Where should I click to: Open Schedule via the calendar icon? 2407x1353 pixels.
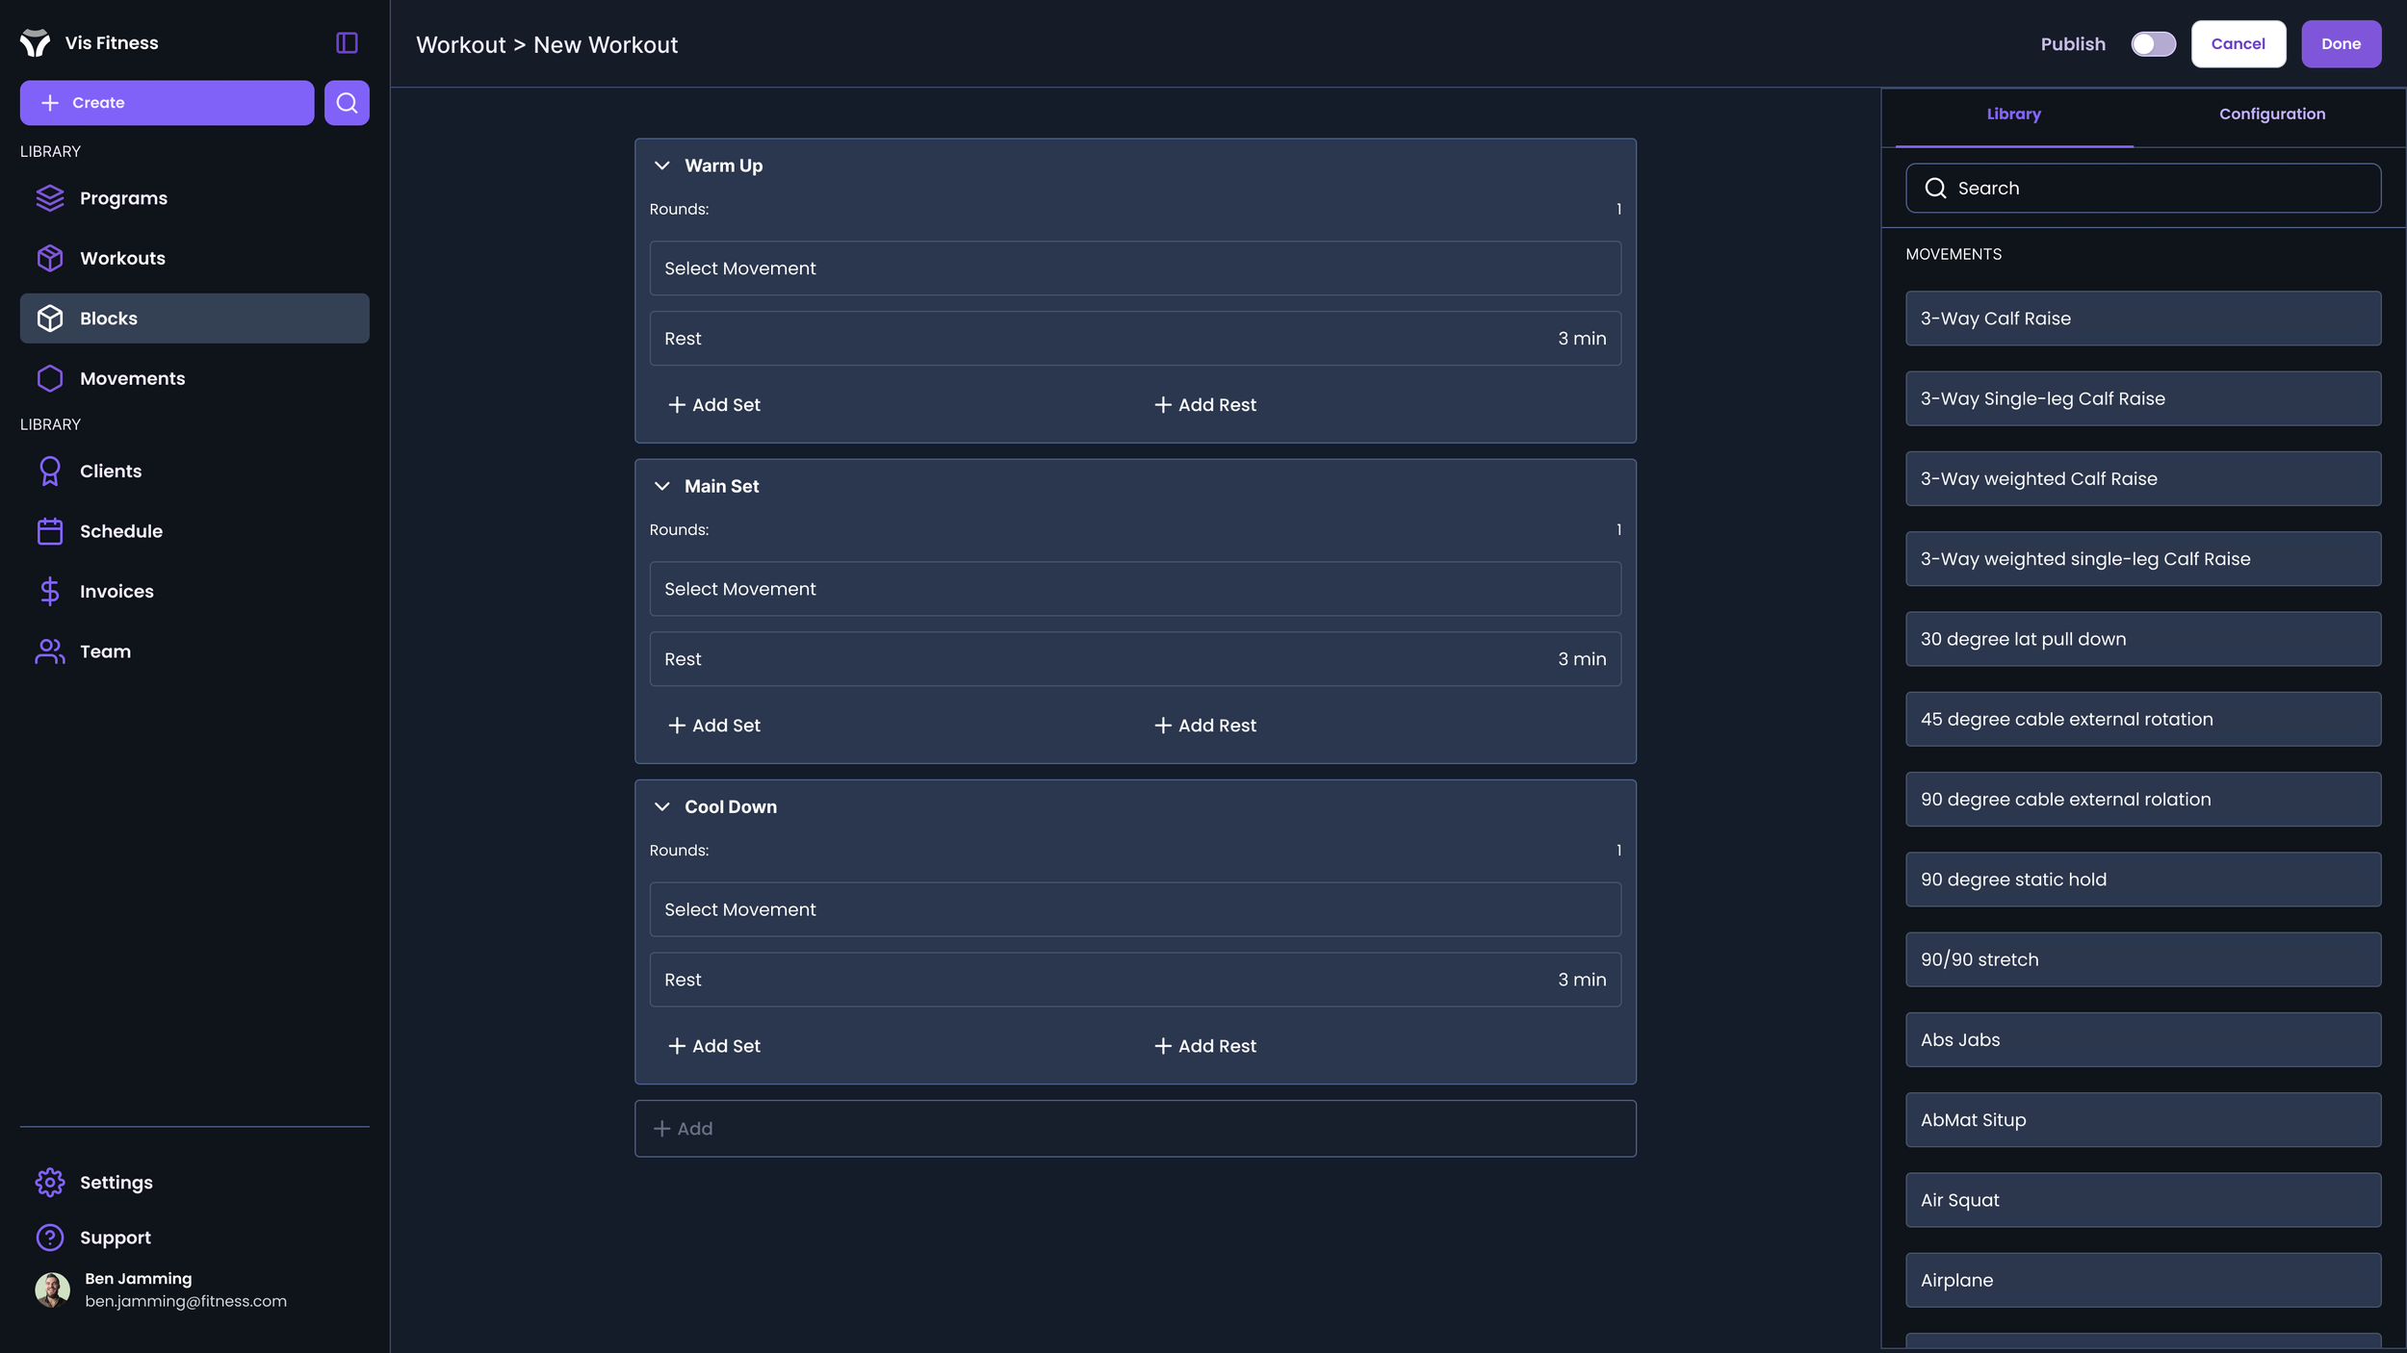click(50, 531)
